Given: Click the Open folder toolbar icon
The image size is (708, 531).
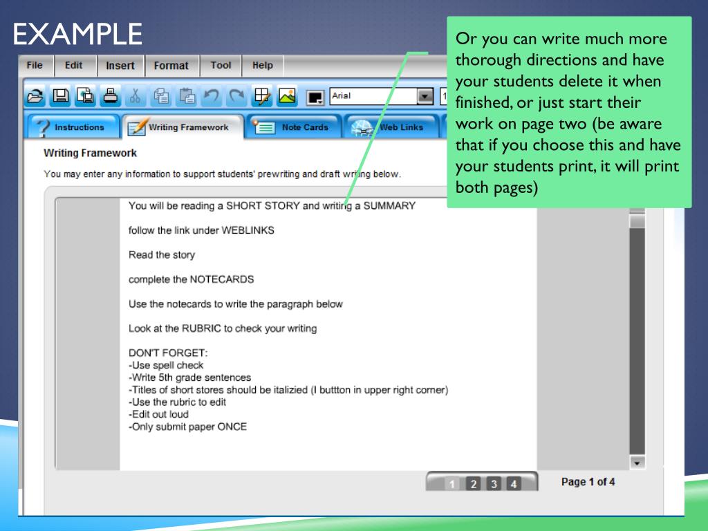Looking at the screenshot, I should pos(35,95).
